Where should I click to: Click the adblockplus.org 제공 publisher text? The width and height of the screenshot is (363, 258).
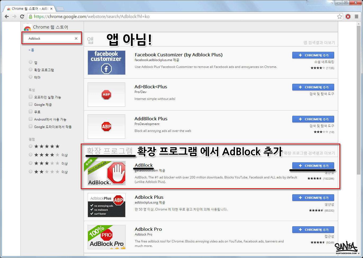[x=150, y=203]
